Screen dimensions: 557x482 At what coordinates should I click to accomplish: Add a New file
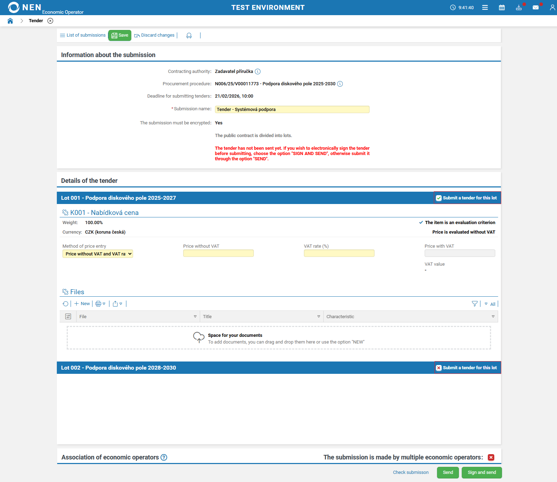[82, 304]
